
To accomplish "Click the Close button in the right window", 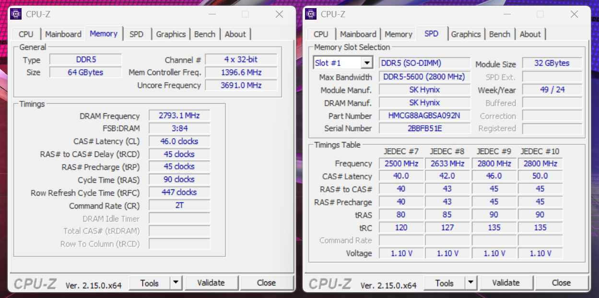I will click(x=561, y=283).
